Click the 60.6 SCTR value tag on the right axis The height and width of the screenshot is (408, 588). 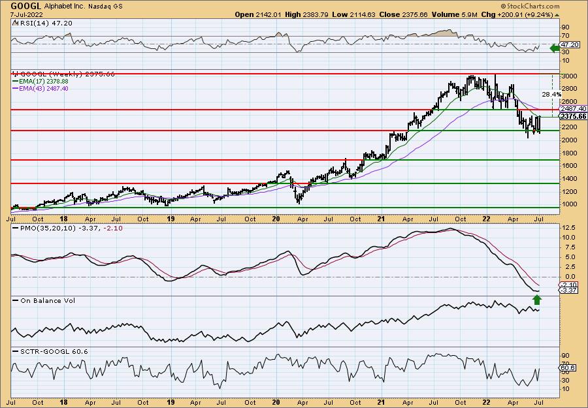[568, 368]
